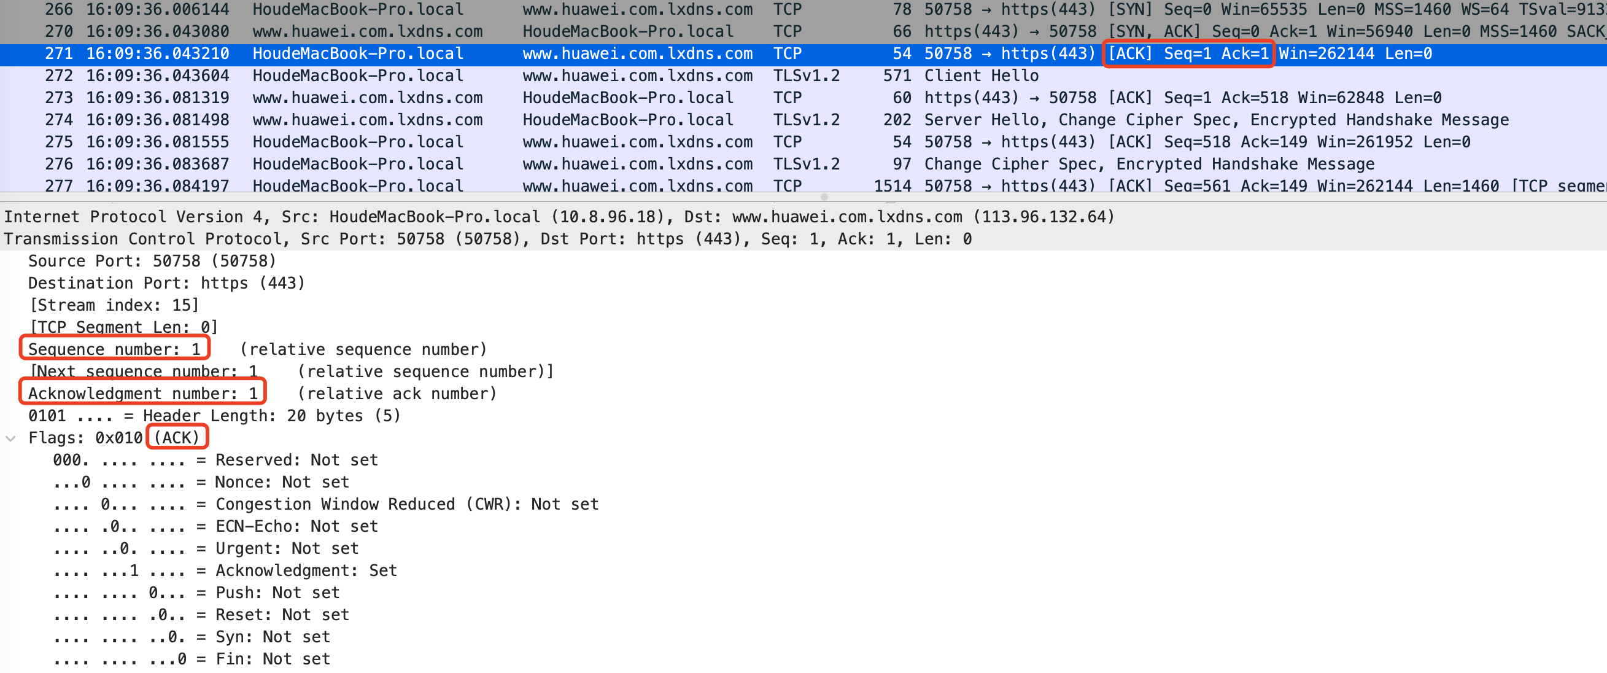Select the Nonce: Not set flag
Viewport: 1607px width, 673px height.
(201, 483)
